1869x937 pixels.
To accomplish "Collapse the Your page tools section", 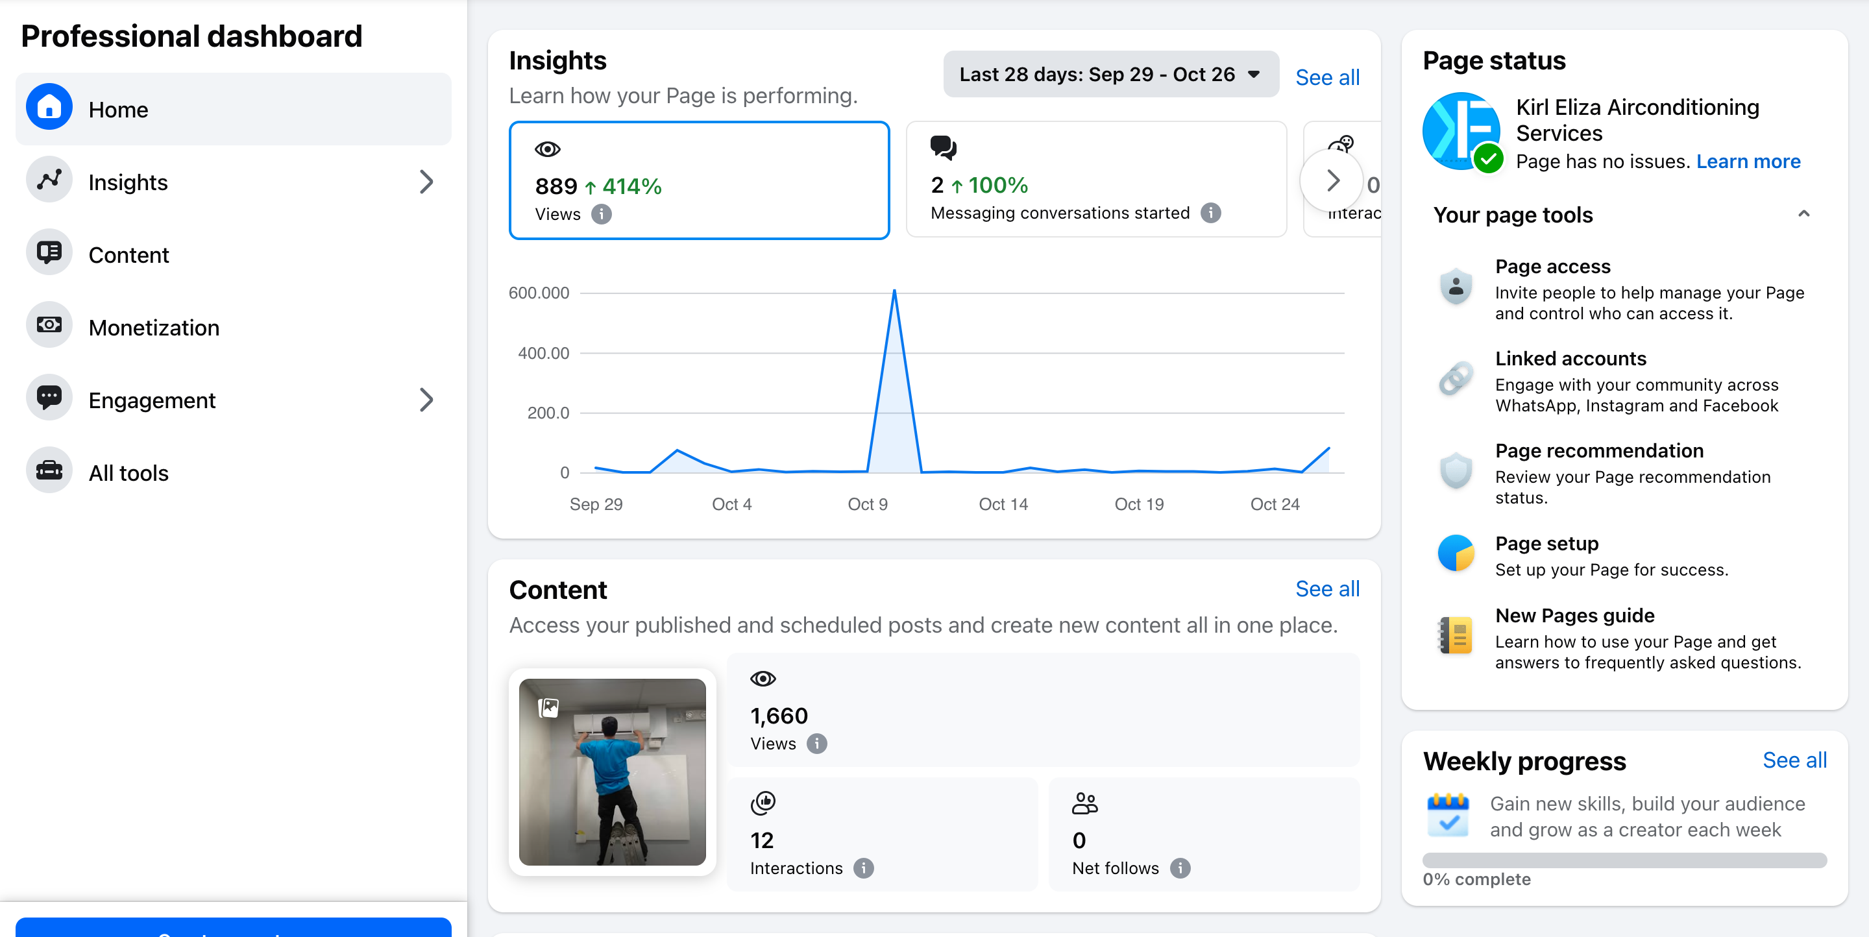I will [1803, 214].
